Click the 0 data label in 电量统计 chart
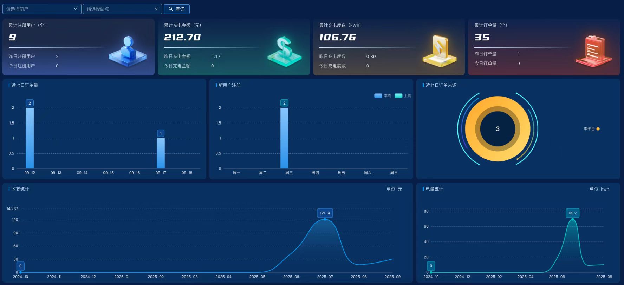 coord(431,266)
